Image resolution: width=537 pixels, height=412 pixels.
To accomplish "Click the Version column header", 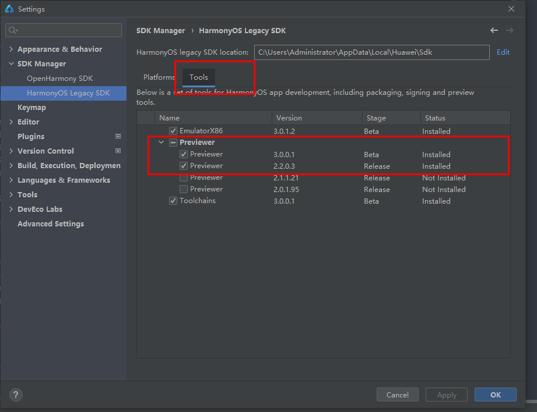I will [x=317, y=118].
